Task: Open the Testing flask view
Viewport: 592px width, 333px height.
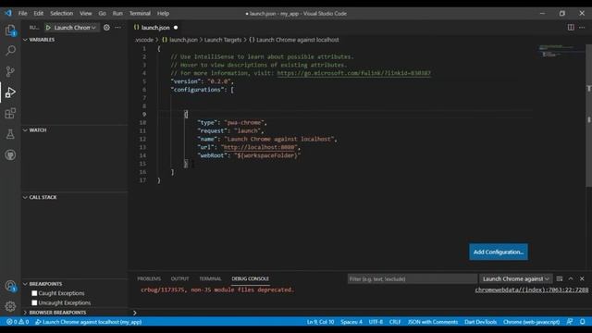Action: tap(10, 134)
